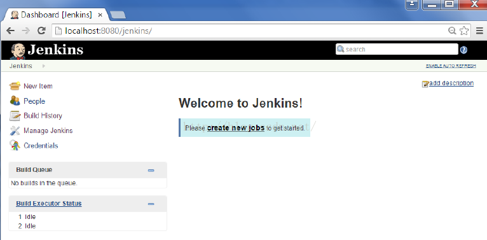Click the New Item package icon
Screen dimensions: 487x240
pyautogui.click(x=15, y=86)
